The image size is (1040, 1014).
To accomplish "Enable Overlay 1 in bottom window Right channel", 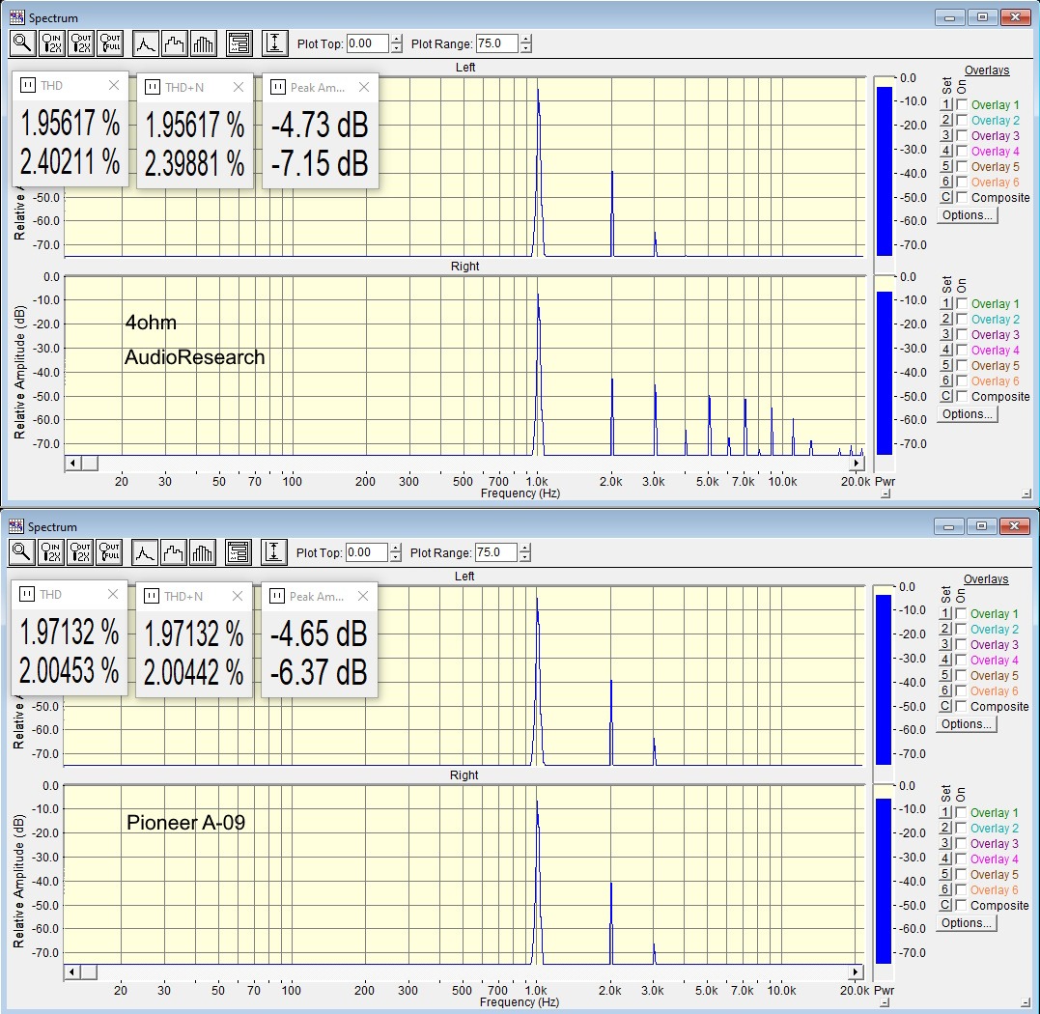I will 961,812.
